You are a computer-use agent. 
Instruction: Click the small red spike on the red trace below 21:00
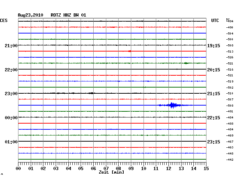coord(130,51)
